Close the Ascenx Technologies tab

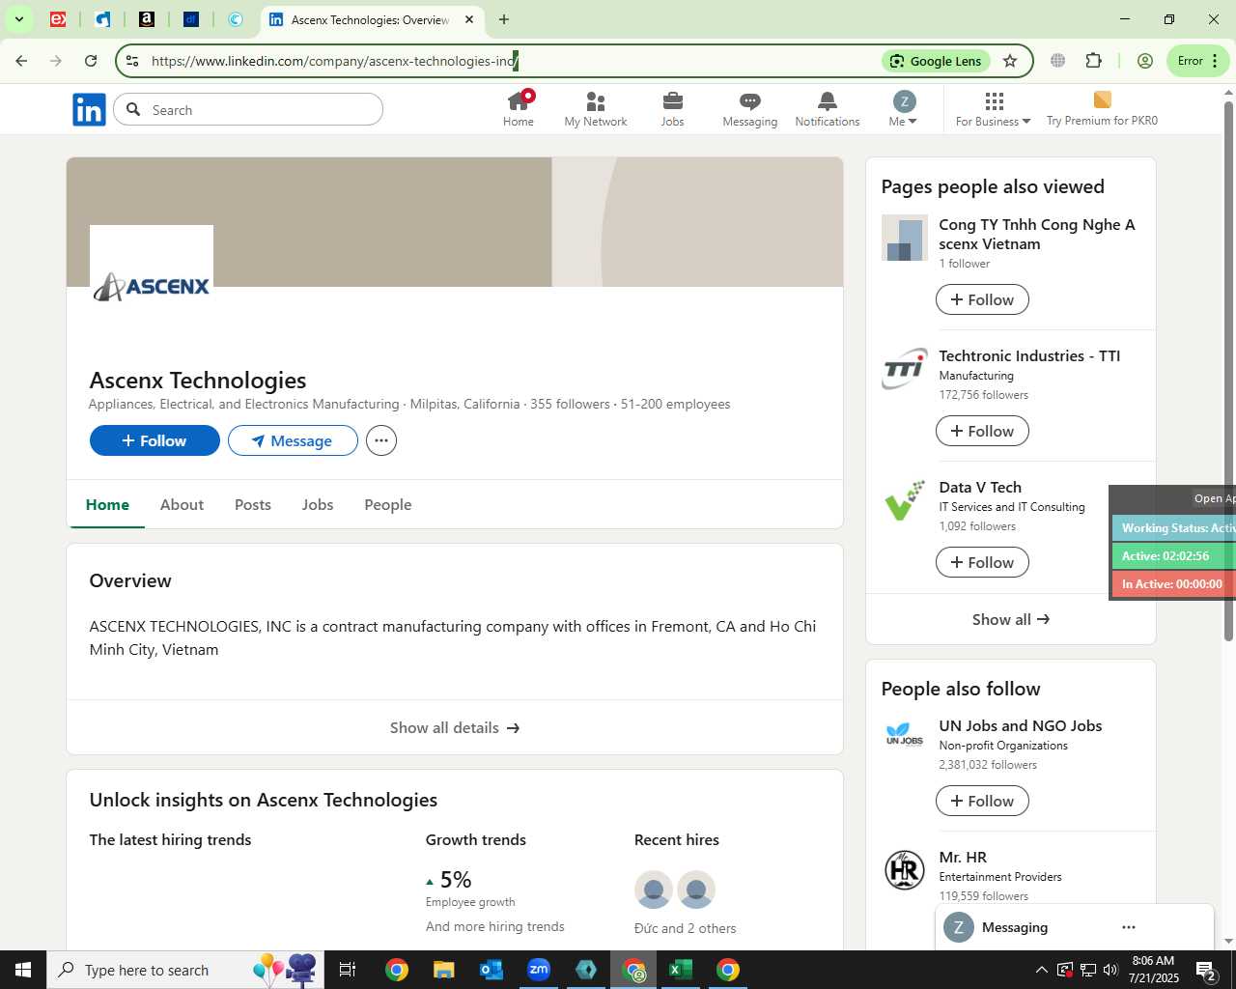pyautogui.click(x=469, y=19)
